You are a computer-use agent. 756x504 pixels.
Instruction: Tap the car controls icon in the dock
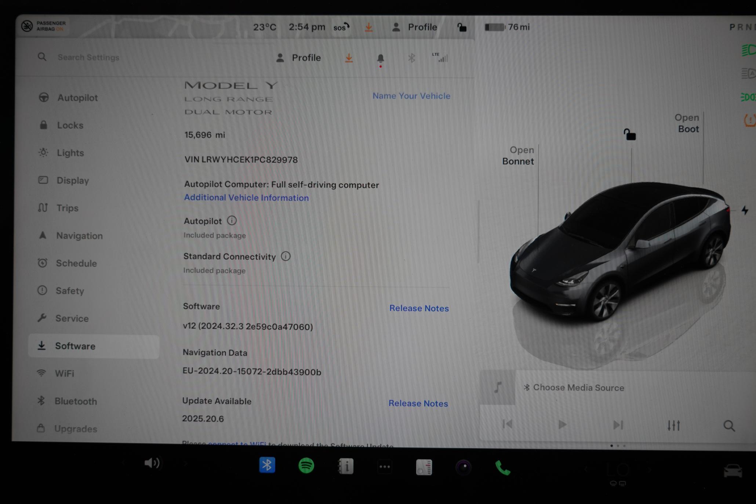coord(733,471)
